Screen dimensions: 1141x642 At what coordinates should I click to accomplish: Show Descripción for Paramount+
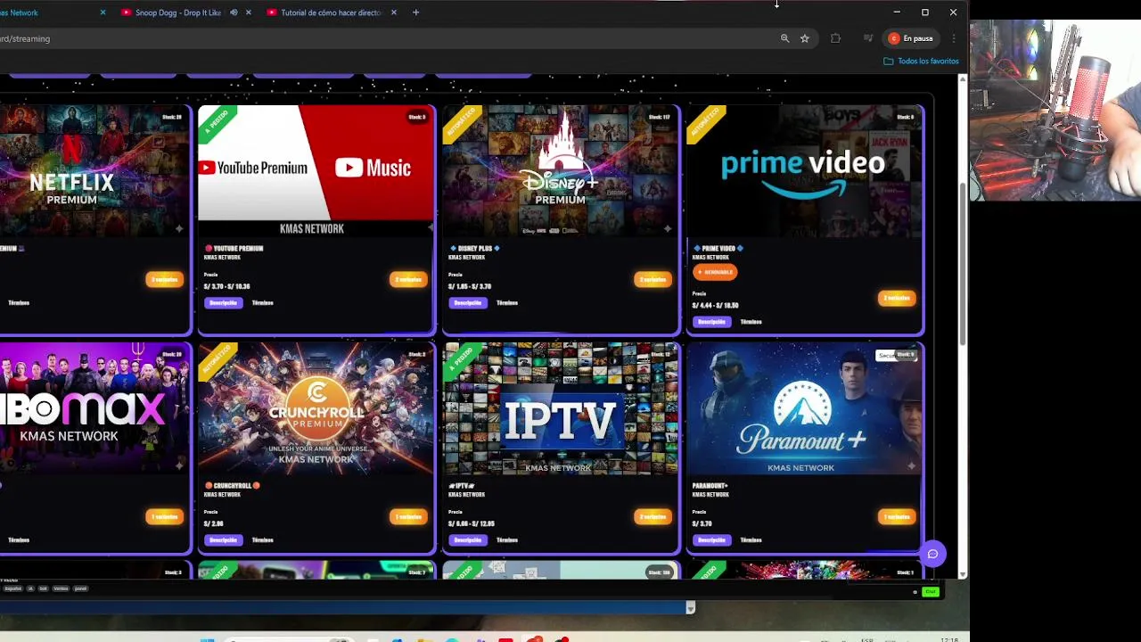tap(711, 540)
